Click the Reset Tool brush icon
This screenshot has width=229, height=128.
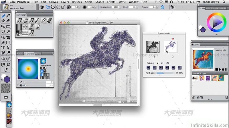click(x=42, y=7)
